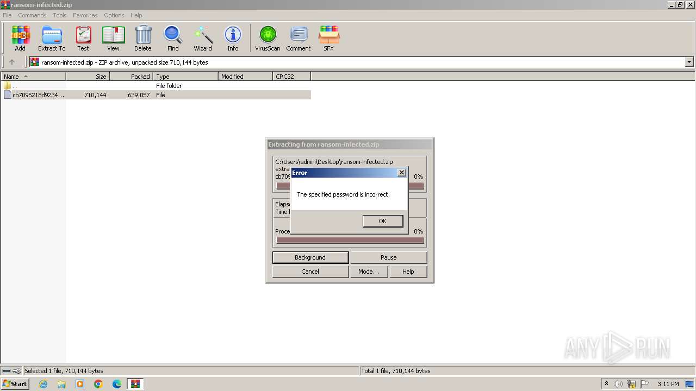
Task: Open the Tools menu
Action: pos(60,15)
